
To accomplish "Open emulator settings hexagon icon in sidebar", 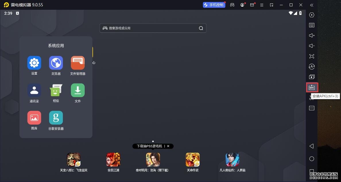I will coord(312,15).
